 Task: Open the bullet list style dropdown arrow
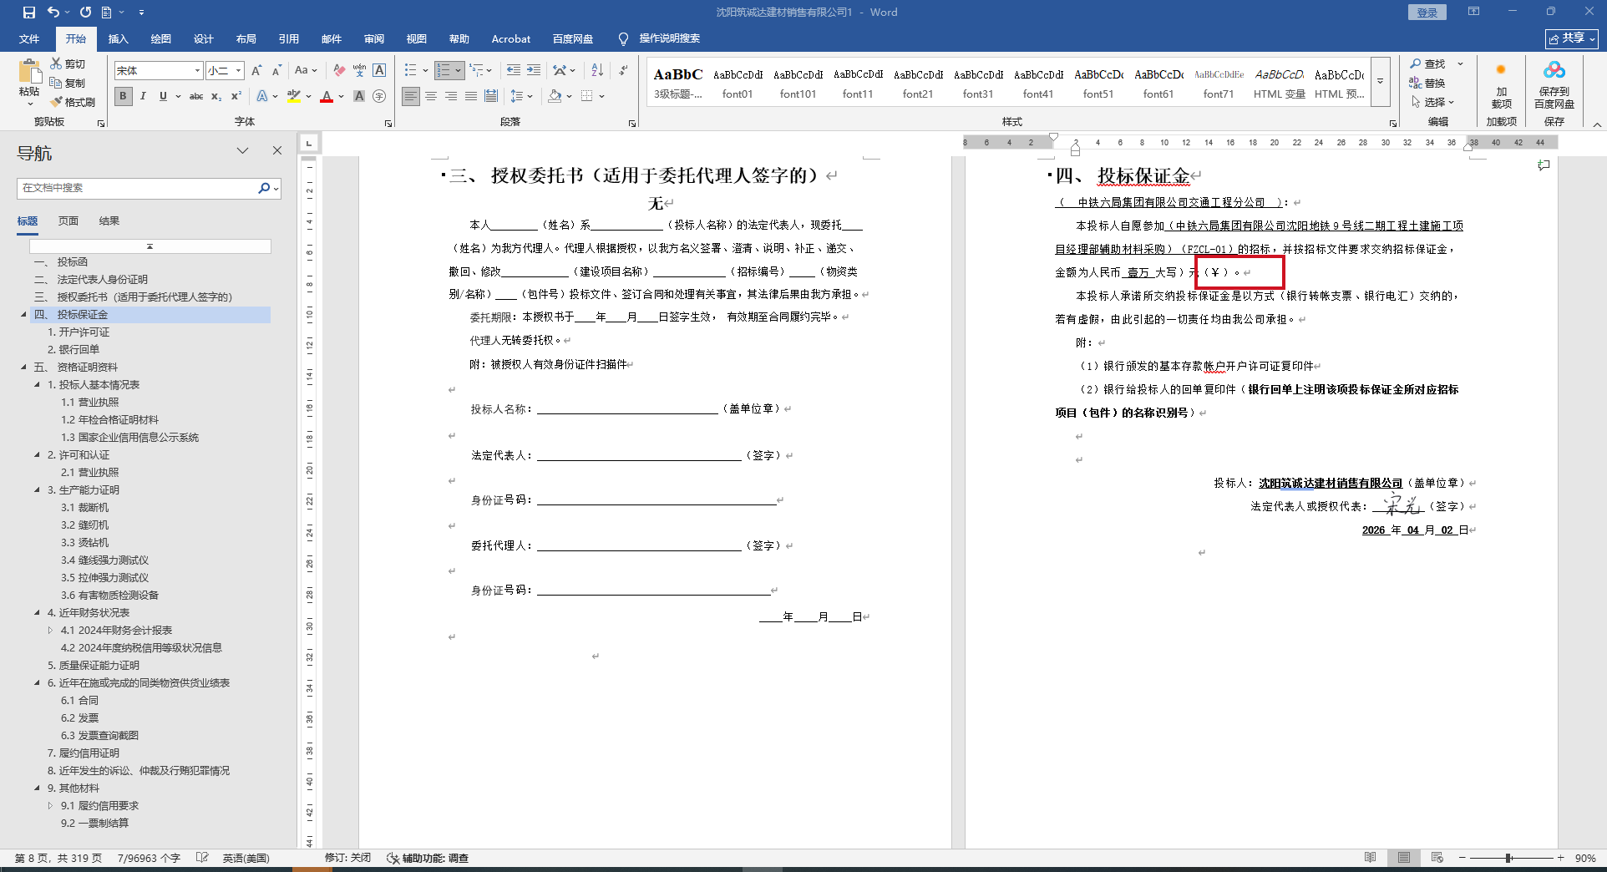tap(425, 70)
